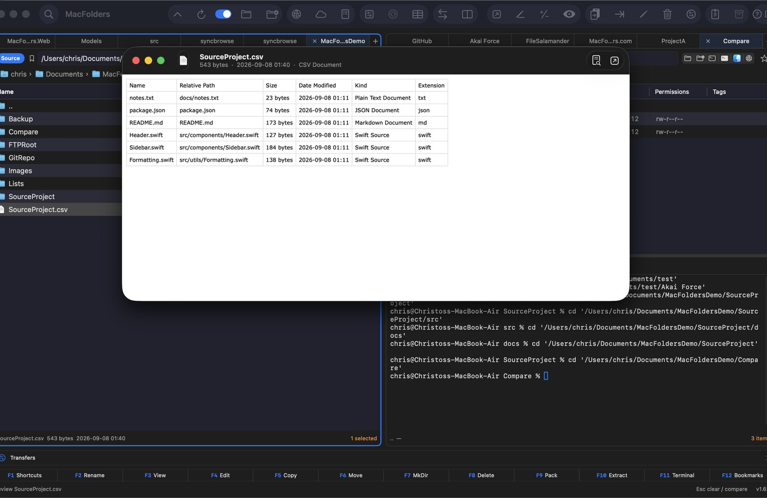
Task: Click the F11 Terminal function key button
Action: (x=677, y=476)
